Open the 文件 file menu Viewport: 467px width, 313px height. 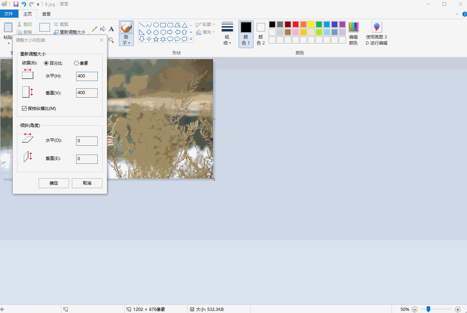[x=9, y=14]
